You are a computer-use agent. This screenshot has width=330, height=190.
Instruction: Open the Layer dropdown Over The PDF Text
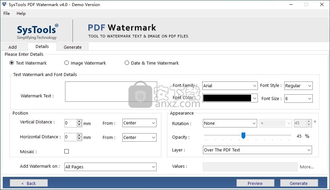[257, 150]
